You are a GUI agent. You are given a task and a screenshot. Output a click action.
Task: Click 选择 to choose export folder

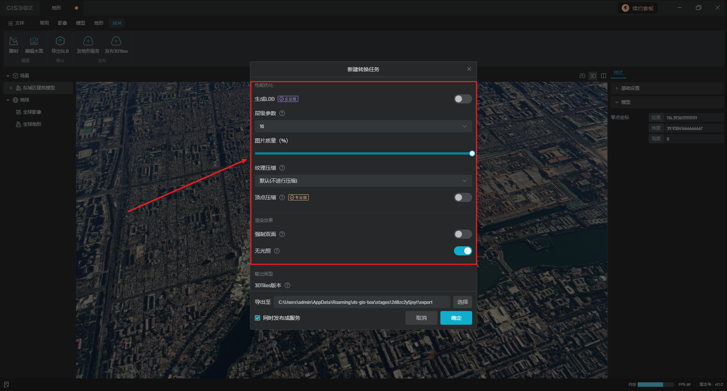pos(462,302)
